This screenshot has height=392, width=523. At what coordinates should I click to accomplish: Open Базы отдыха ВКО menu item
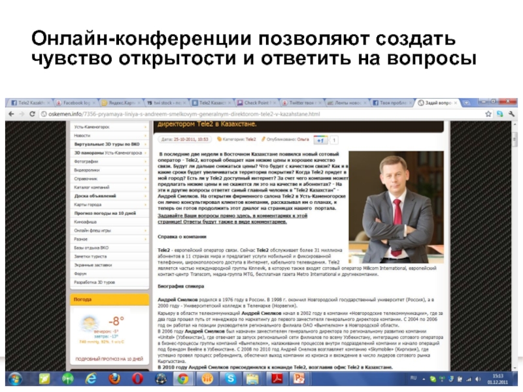(109, 248)
